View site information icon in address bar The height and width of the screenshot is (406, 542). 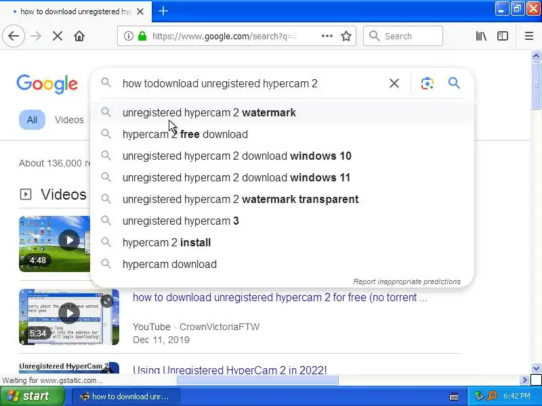[128, 36]
